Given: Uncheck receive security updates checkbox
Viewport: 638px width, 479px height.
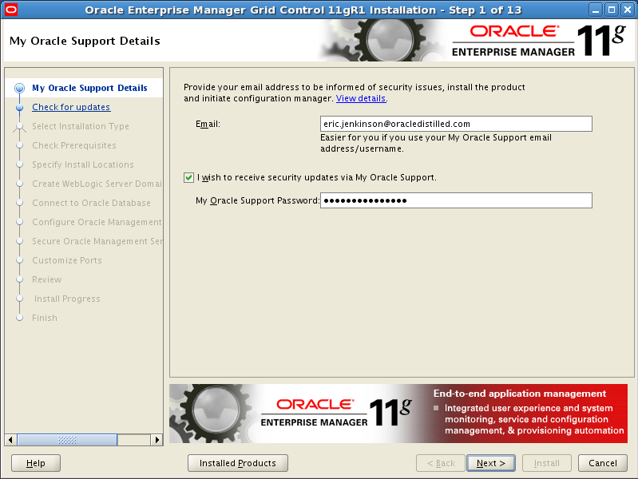Looking at the screenshot, I should (x=188, y=177).
